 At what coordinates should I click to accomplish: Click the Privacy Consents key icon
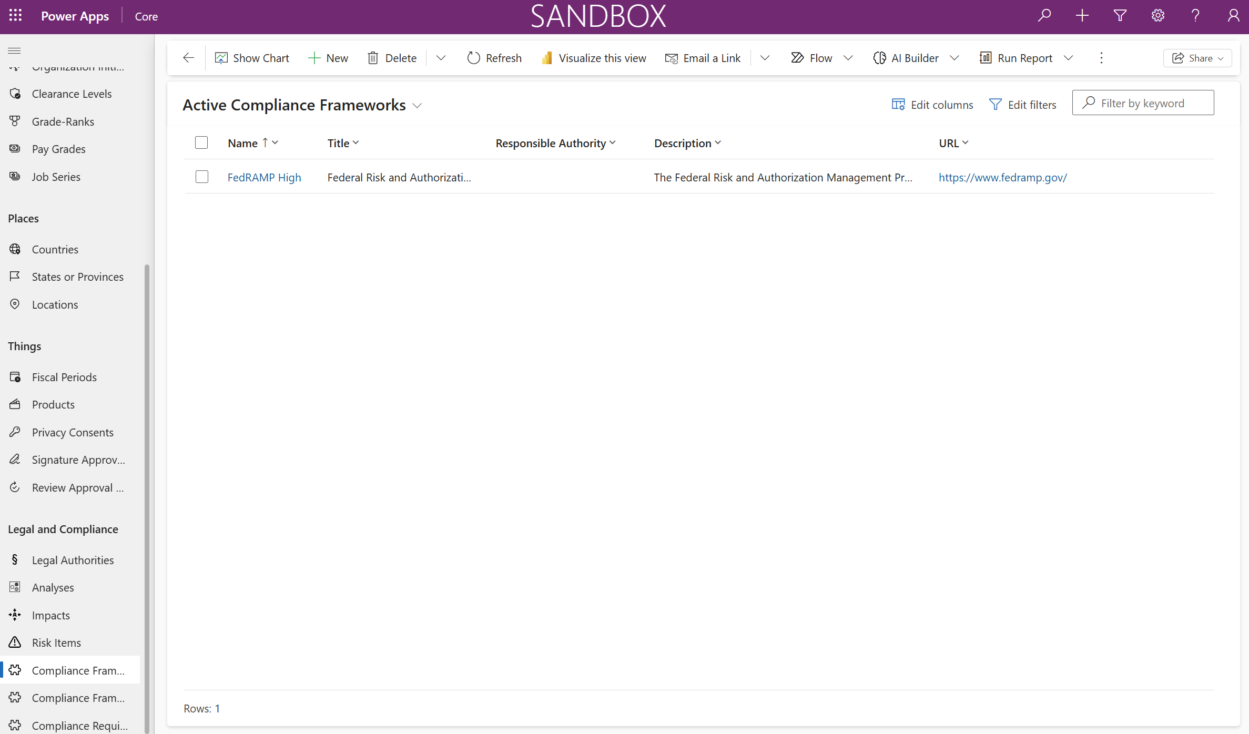[15, 432]
